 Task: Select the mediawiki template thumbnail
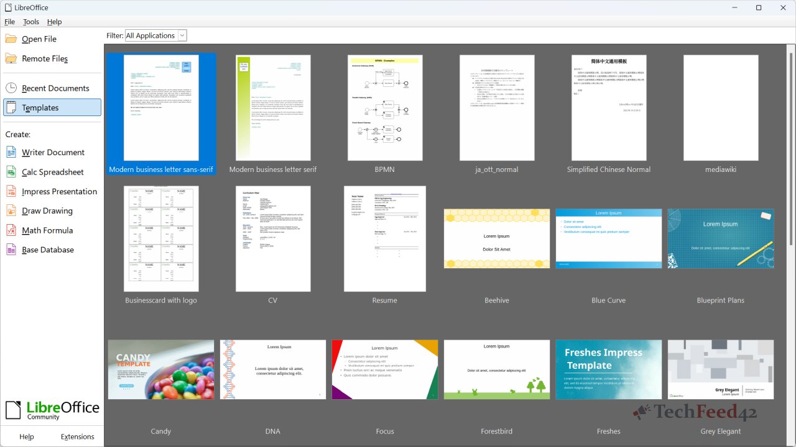721,107
